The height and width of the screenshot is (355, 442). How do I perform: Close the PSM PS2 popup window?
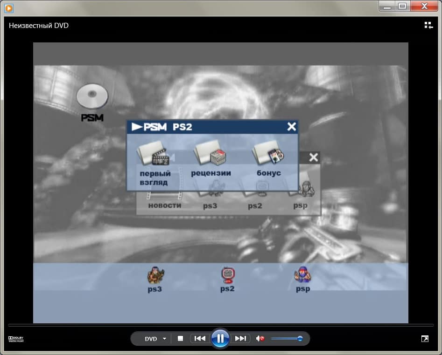coord(292,127)
